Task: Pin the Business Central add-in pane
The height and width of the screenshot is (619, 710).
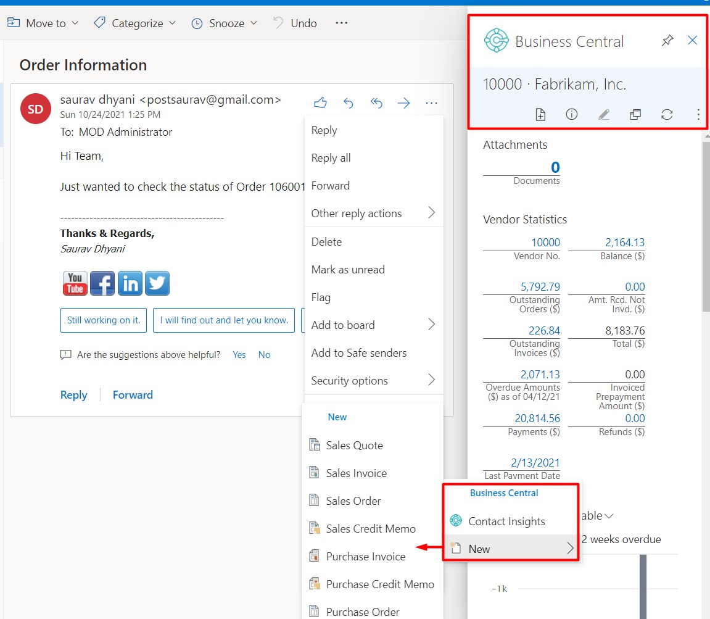Action: click(667, 40)
